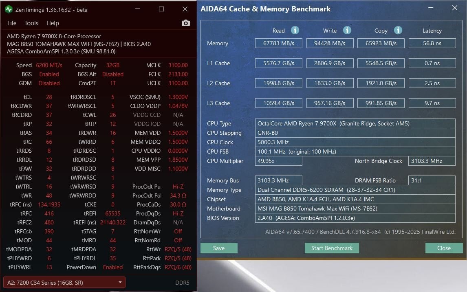Click the tREFI (ns) value 21140.322
467x292 pixels.
[x=113, y=222]
